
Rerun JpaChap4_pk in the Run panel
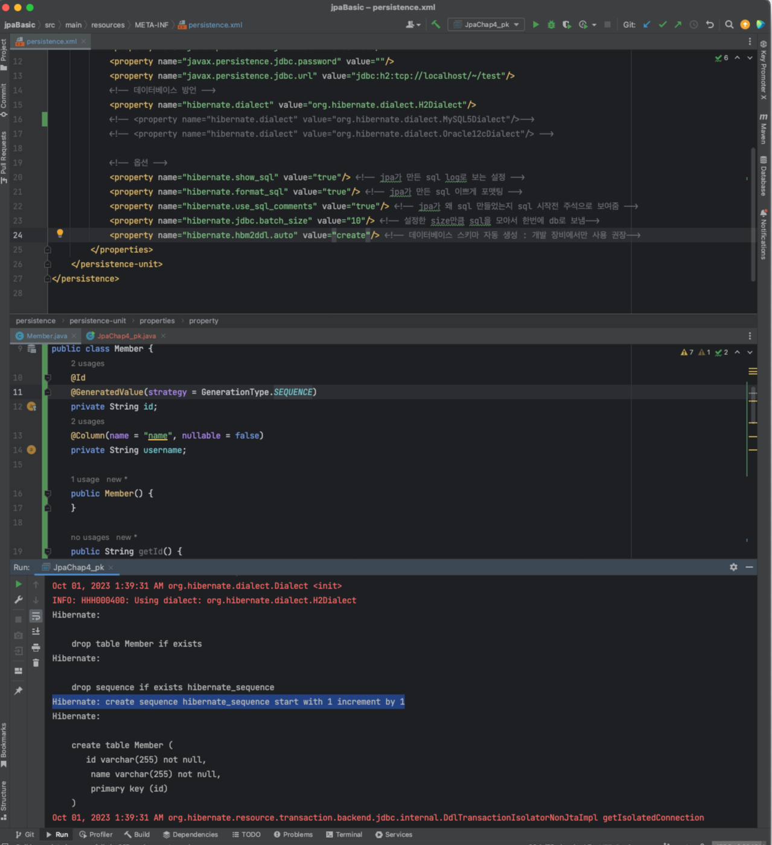(x=19, y=584)
